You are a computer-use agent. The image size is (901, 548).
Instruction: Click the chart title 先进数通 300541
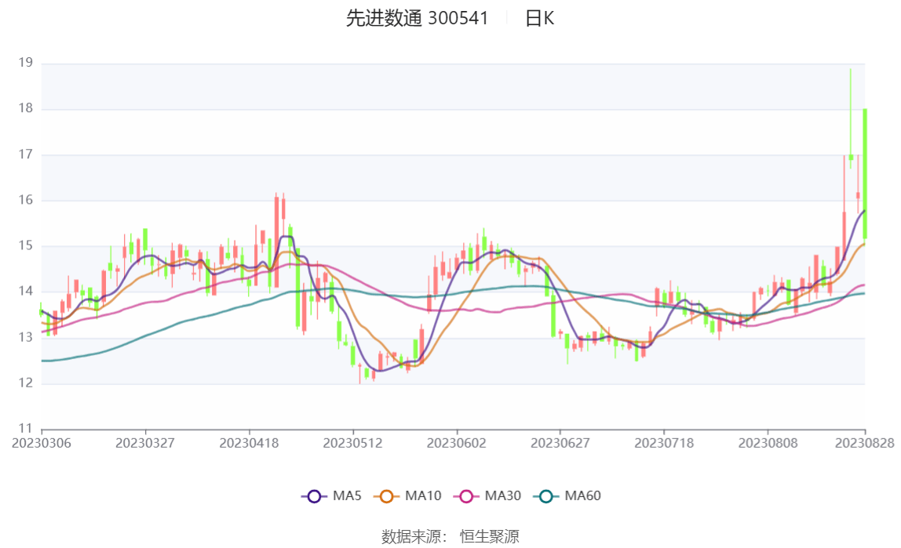417,19
